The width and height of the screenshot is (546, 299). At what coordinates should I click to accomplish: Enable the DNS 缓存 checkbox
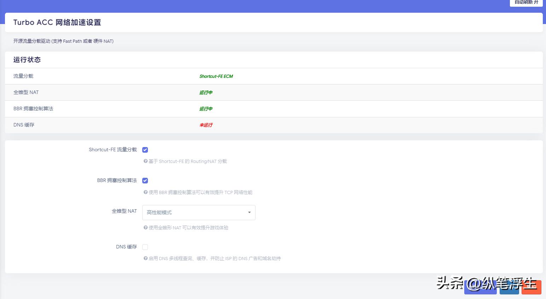145,247
